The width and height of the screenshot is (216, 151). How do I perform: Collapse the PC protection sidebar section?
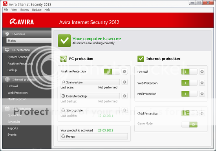pos(27,50)
